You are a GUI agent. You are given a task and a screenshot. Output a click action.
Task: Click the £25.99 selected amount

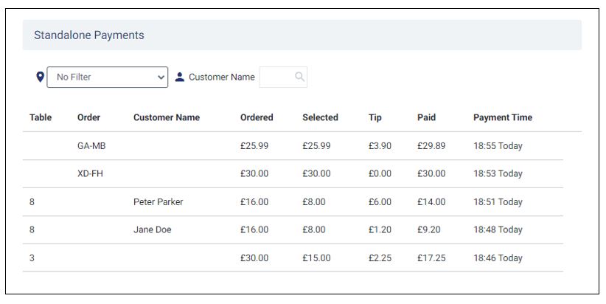coord(316,146)
